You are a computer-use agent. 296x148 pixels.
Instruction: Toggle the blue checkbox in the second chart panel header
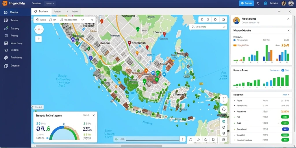pyautogui.click(x=283, y=70)
